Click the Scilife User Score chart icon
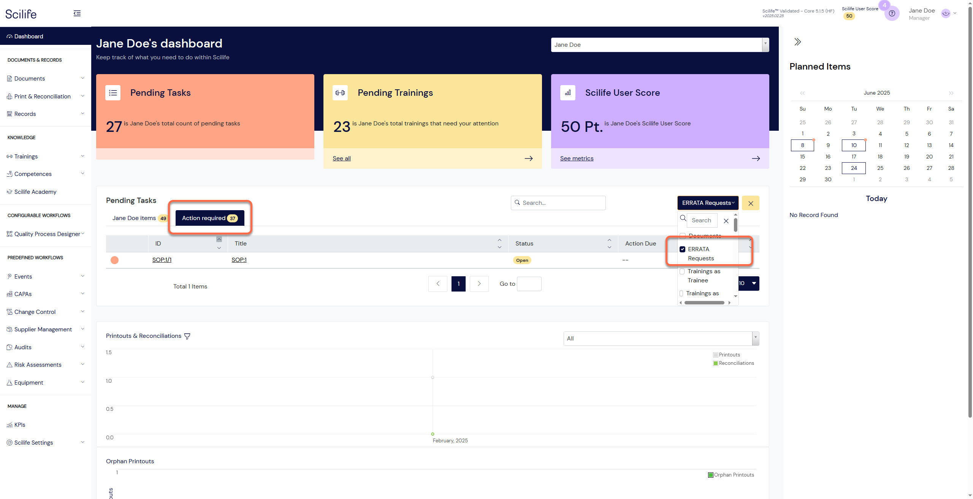 (x=568, y=92)
